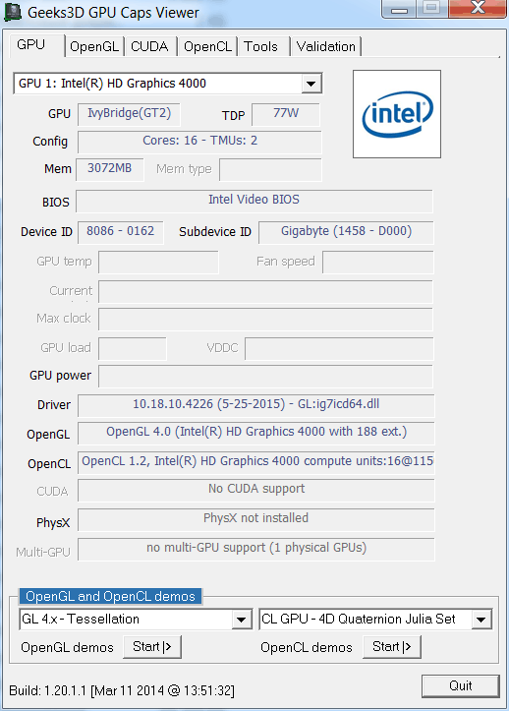Click the PhysX not installed field

click(x=256, y=519)
